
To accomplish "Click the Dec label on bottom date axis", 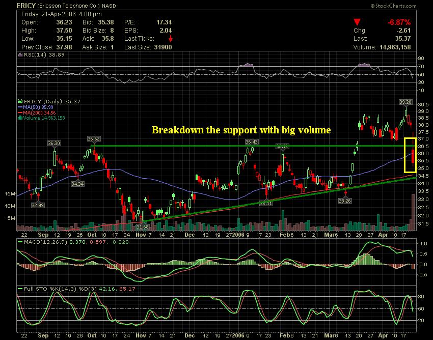I will click(x=190, y=335).
